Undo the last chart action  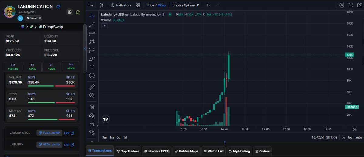tap(208, 5)
